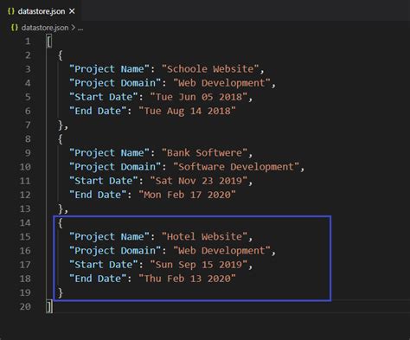Place cursor at closing bracket on line 20
The width and height of the screenshot is (410, 340).
tap(49, 306)
